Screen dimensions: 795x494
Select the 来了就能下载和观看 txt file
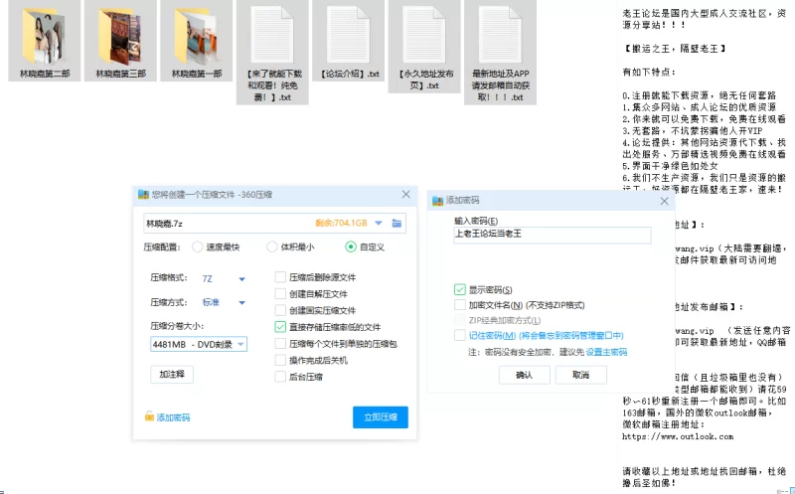pyautogui.click(x=272, y=53)
